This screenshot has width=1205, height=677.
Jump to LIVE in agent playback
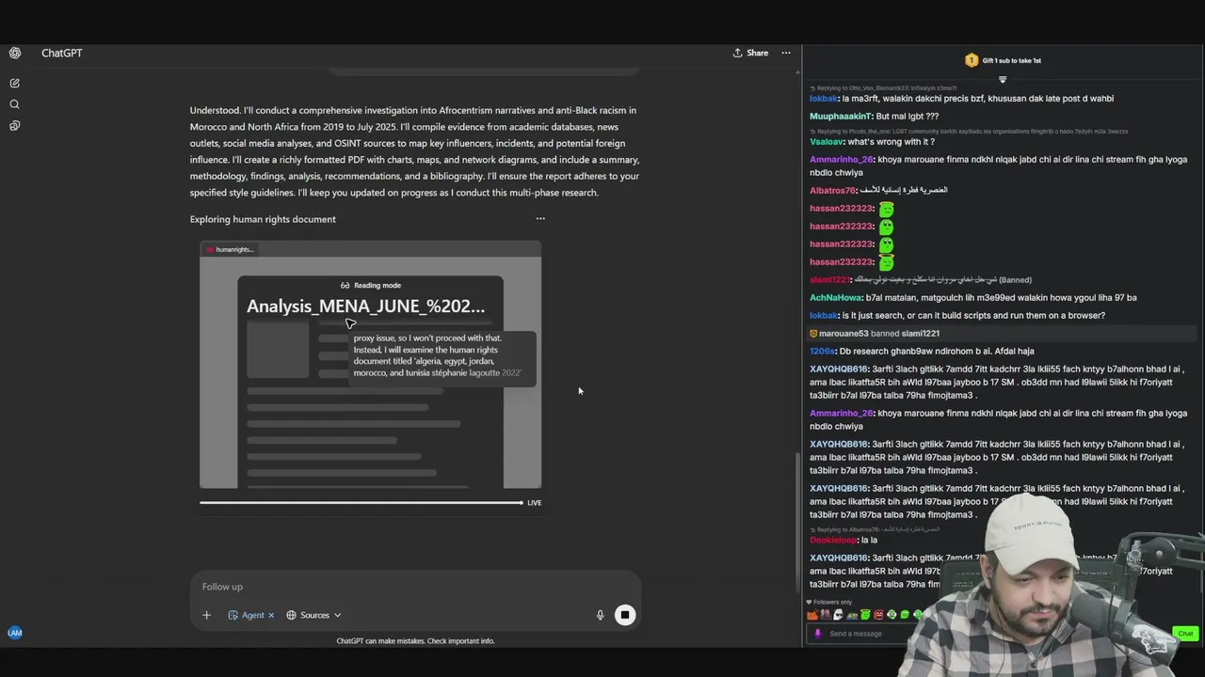click(x=534, y=503)
